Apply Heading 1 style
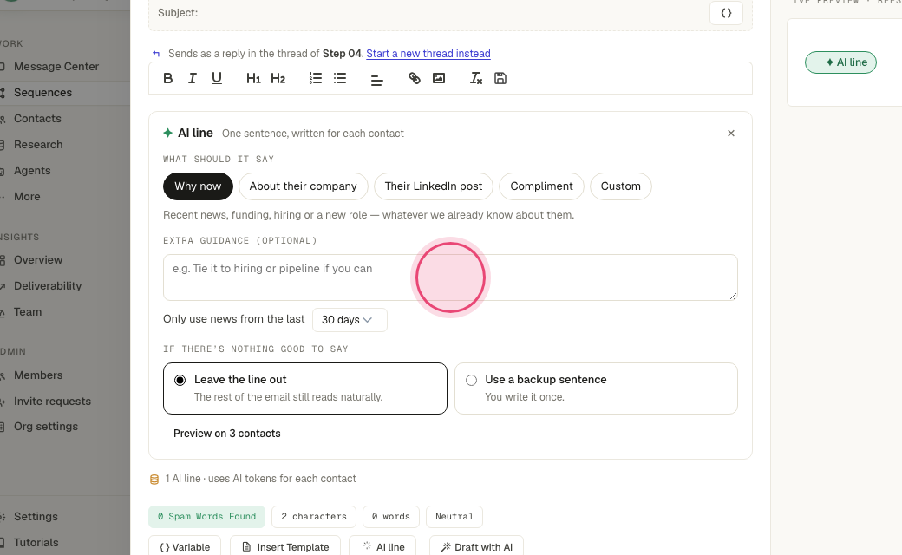 pos(253,78)
